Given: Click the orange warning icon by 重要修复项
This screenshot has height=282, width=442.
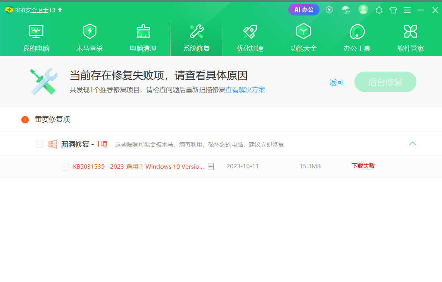Looking at the screenshot, I should (x=25, y=120).
